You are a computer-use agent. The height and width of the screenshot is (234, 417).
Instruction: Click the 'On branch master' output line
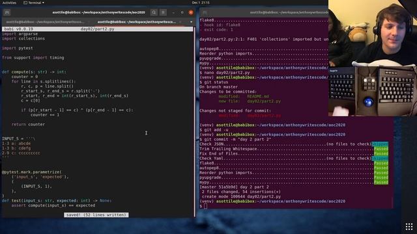(219, 87)
